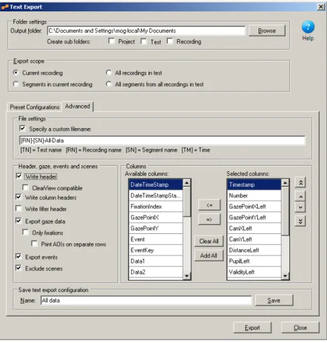Click Available columns scroll up arrow
The height and width of the screenshot is (343, 327).
[x=187, y=182]
